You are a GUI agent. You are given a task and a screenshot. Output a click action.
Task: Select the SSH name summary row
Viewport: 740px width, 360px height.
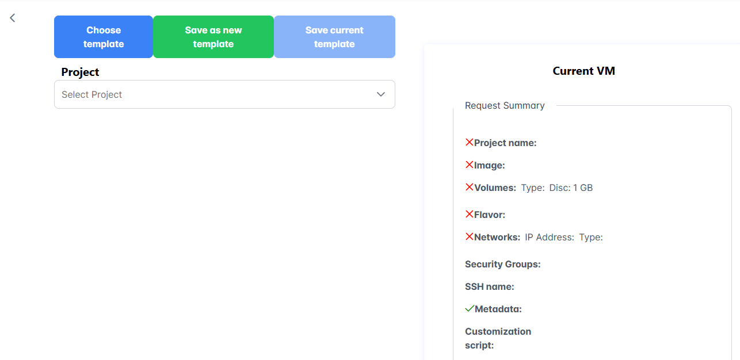tap(489, 287)
